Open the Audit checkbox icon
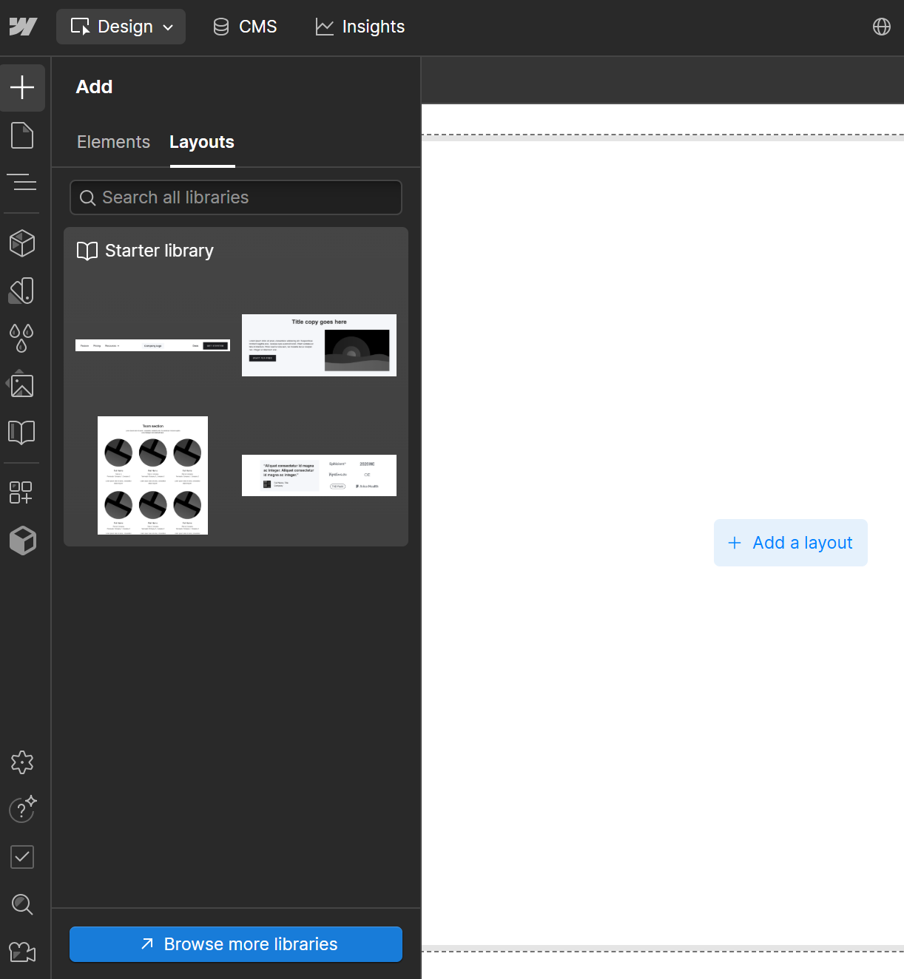This screenshot has height=979, width=904. 22,857
